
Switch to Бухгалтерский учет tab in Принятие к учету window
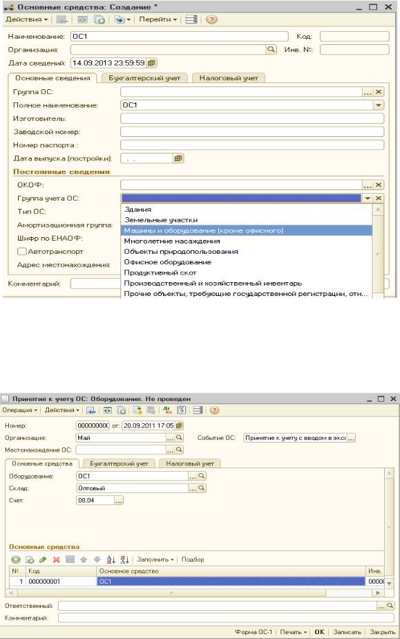pyautogui.click(x=119, y=463)
